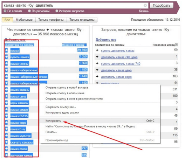Click plus icon next to 'купить двигатель камаз'
This screenshot has width=185, height=165.
[x=97, y=50]
